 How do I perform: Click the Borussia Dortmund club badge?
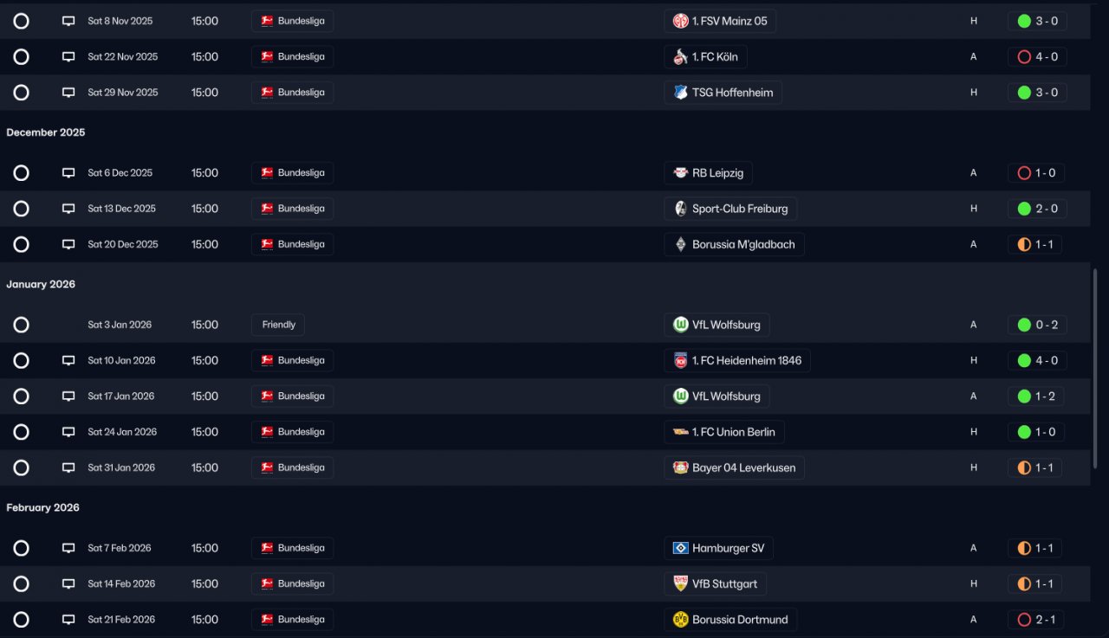(x=681, y=620)
